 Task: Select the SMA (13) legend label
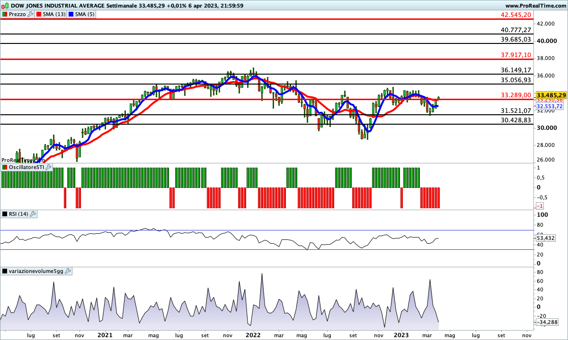pos(54,14)
